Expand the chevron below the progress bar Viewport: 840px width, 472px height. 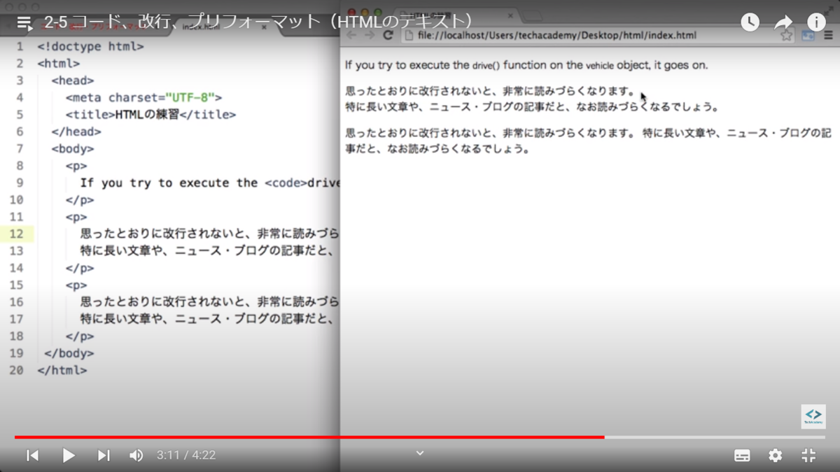420,453
